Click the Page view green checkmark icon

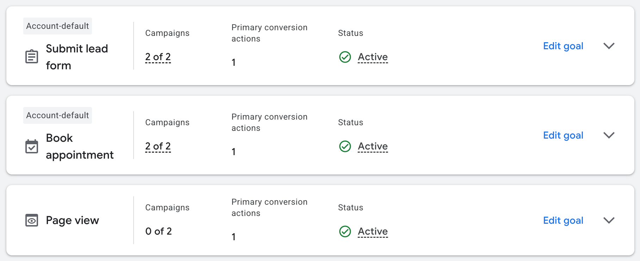(345, 231)
